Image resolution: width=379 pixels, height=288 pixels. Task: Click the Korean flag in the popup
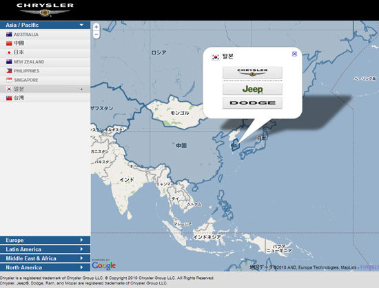216,57
